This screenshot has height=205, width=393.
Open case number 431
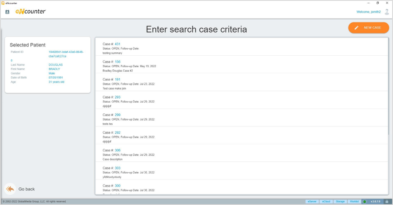click(x=118, y=44)
